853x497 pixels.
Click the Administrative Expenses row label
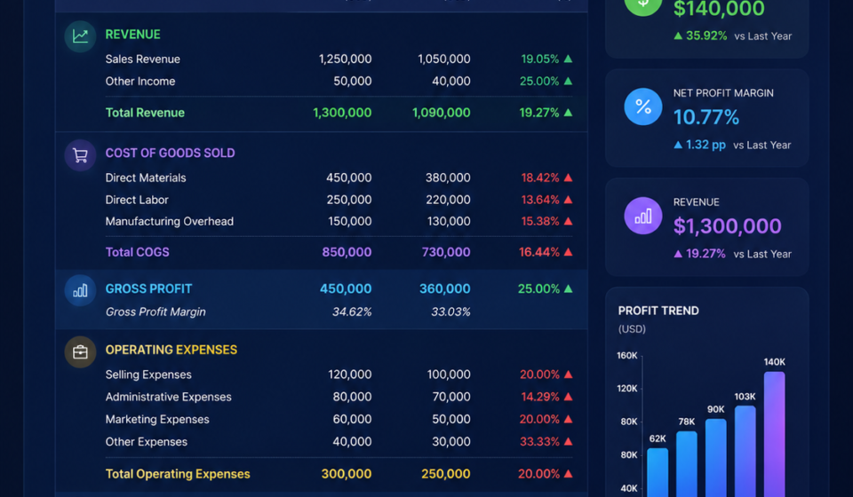pos(169,397)
